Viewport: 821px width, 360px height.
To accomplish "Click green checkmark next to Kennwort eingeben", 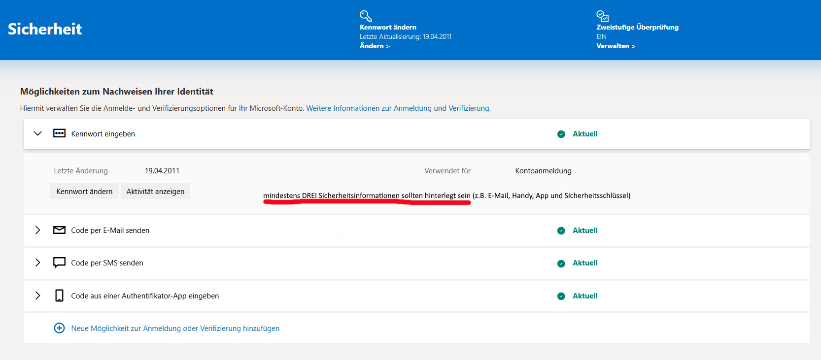I will click(x=561, y=134).
